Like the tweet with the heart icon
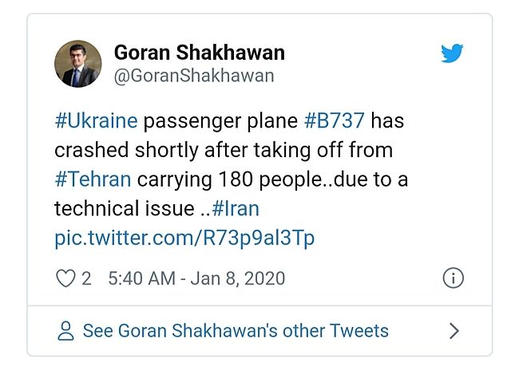This screenshot has width=519, height=370. (x=65, y=279)
